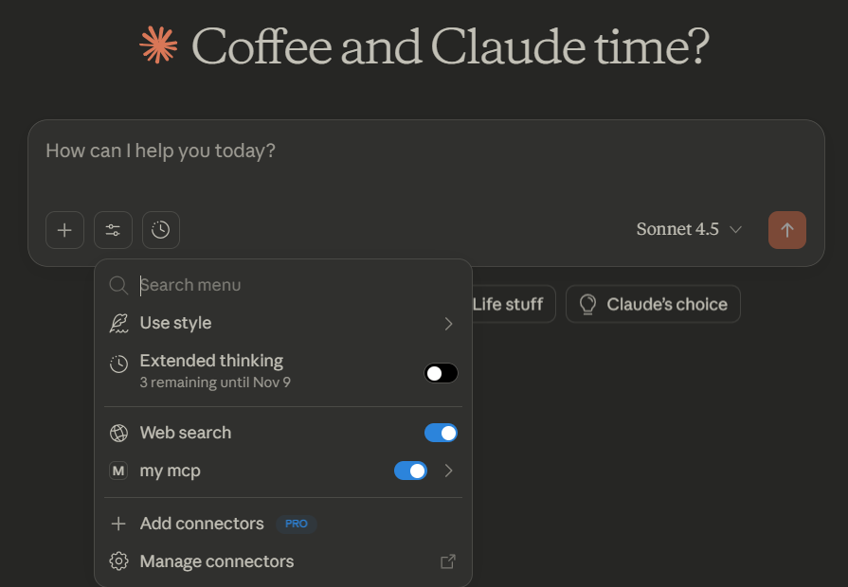The width and height of the screenshot is (848, 587).
Task: Click the Claude starburst logo
Action: (158, 46)
